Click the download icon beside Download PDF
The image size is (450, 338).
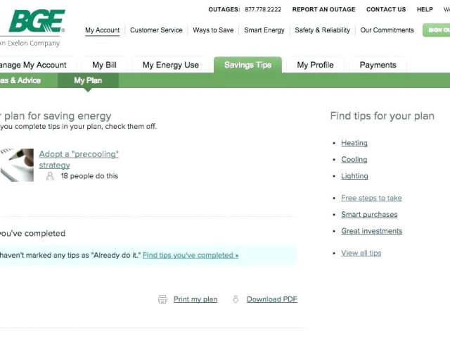pos(236,299)
